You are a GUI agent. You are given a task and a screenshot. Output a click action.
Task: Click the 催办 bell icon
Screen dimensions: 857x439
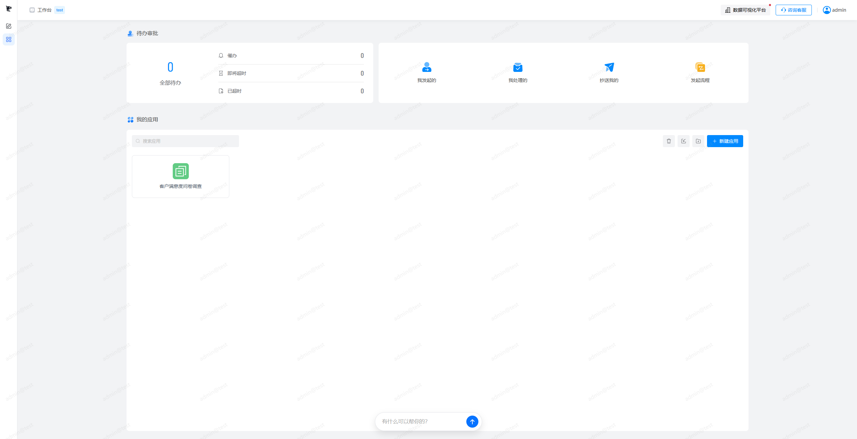click(x=221, y=56)
